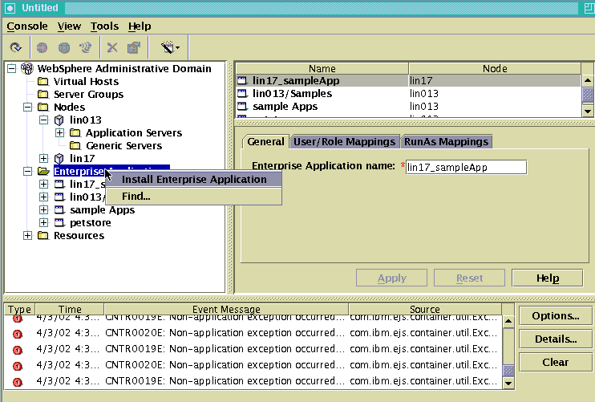The height and width of the screenshot is (402, 595).
Task: Select the lin013/Samples row in Name table
Action: coord(408,93)
